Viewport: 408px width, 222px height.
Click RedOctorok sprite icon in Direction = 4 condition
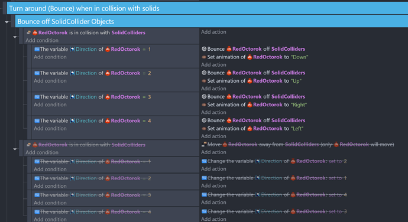pyautogui.click(x=108, y=121)
